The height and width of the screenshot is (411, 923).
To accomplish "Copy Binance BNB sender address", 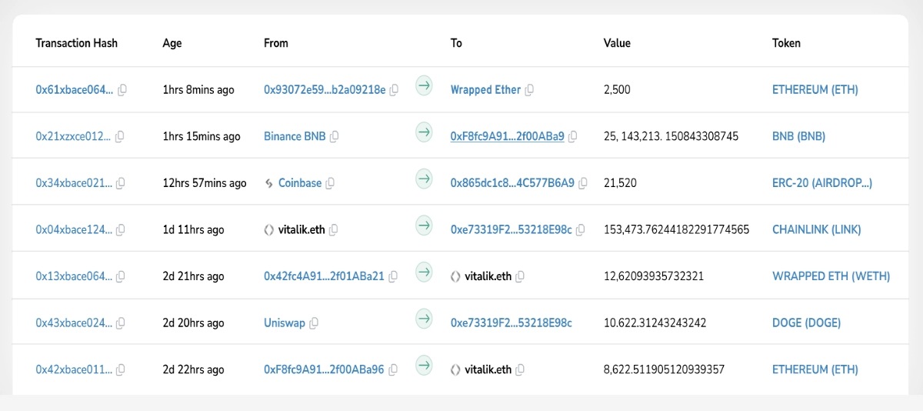I will coord(334,137).
